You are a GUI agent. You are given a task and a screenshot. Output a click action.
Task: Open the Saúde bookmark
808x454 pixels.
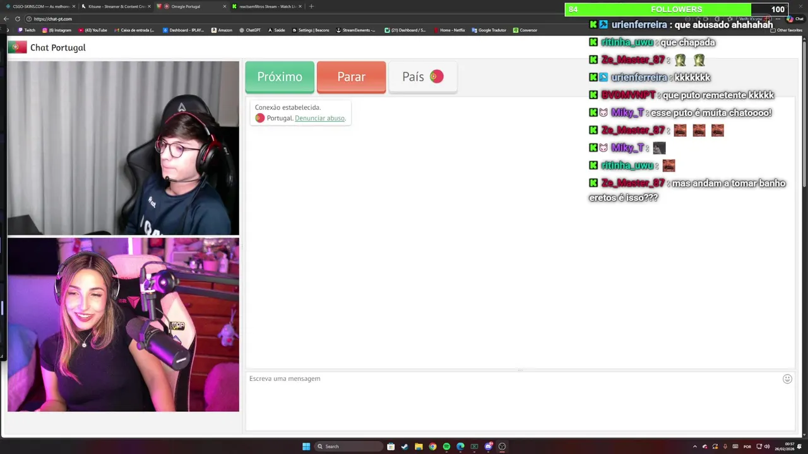click(x=276, y=30)
